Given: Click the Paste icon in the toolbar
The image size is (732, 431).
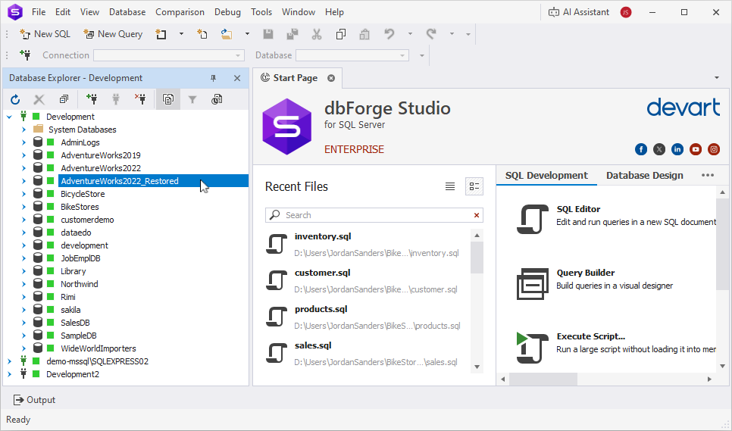Looking at the screenshot, I should (x=364, y=34).
